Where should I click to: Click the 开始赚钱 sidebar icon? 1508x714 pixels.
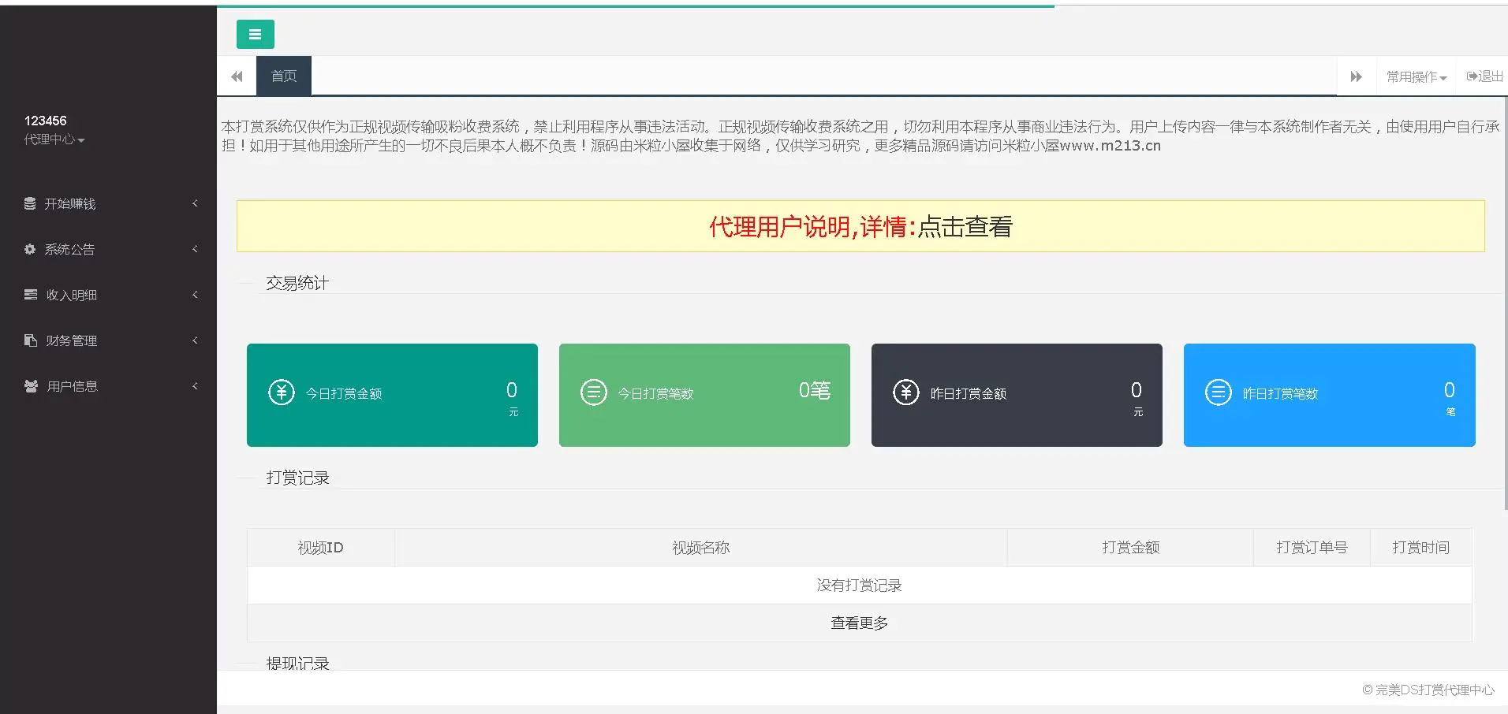click(x=29, y=203)
